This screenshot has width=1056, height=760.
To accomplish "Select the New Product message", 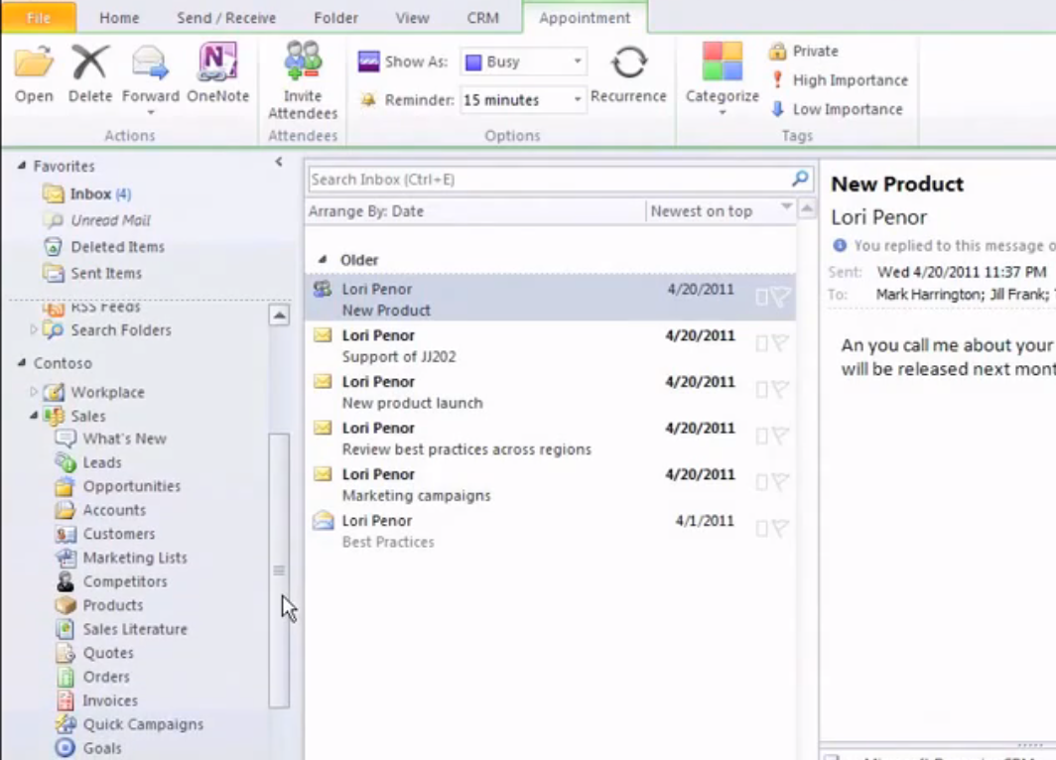I will 550,298.
